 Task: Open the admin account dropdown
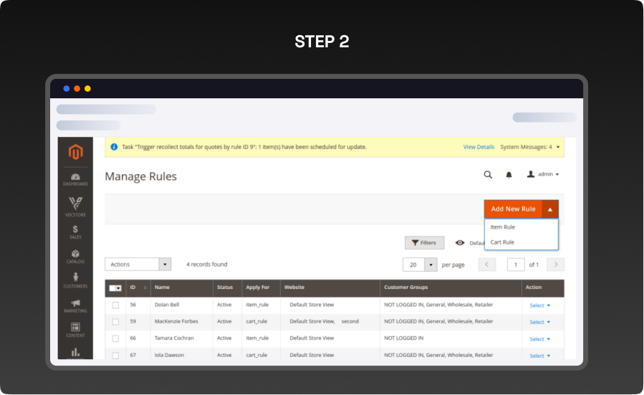click(543, 174)
